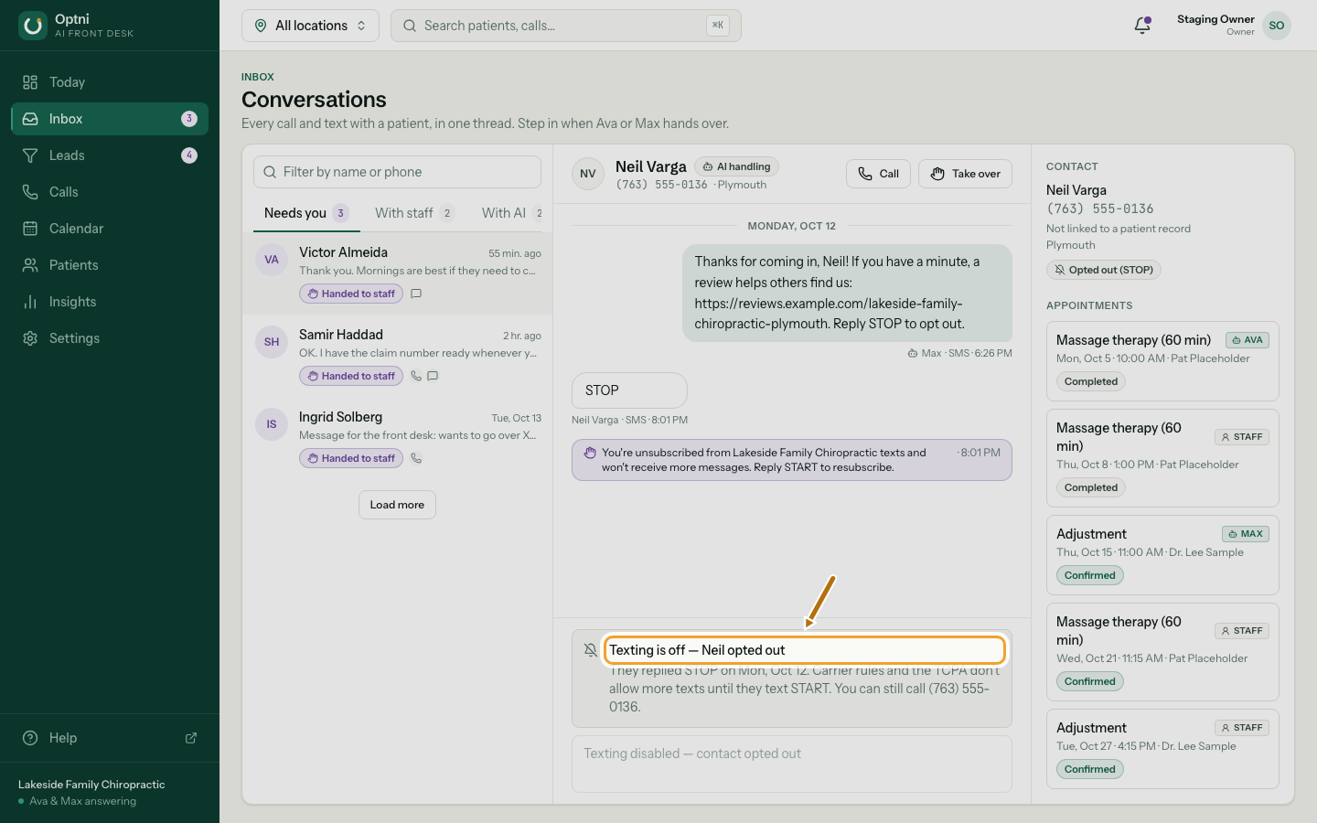Select the Needs you tab
Image resolution: width=1317 pixels, height=823 pixels.
tap(306, 213)
